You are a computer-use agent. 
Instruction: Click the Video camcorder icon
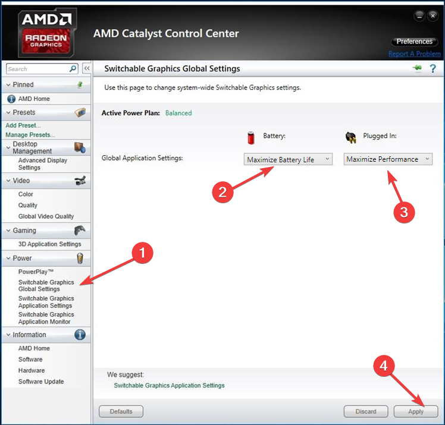click(x=80, y=181)
